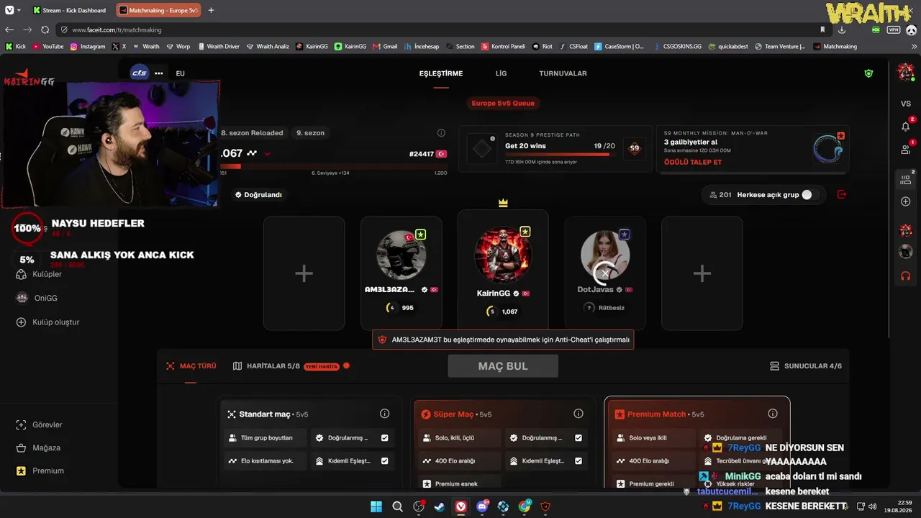
Task: Toggle Kıdemli Eşleşt... checkbox in Süper Maç card
Action: [x=579, y=460]
